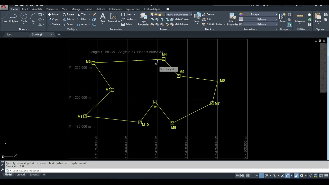Click the Trim tool

pos(82,14)
